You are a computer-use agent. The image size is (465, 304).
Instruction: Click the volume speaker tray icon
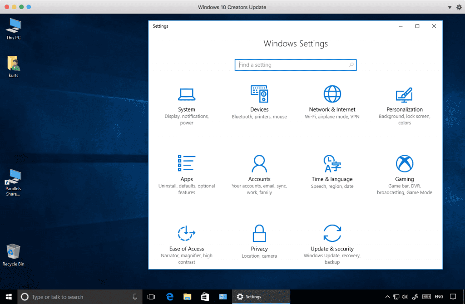[405, 297]
